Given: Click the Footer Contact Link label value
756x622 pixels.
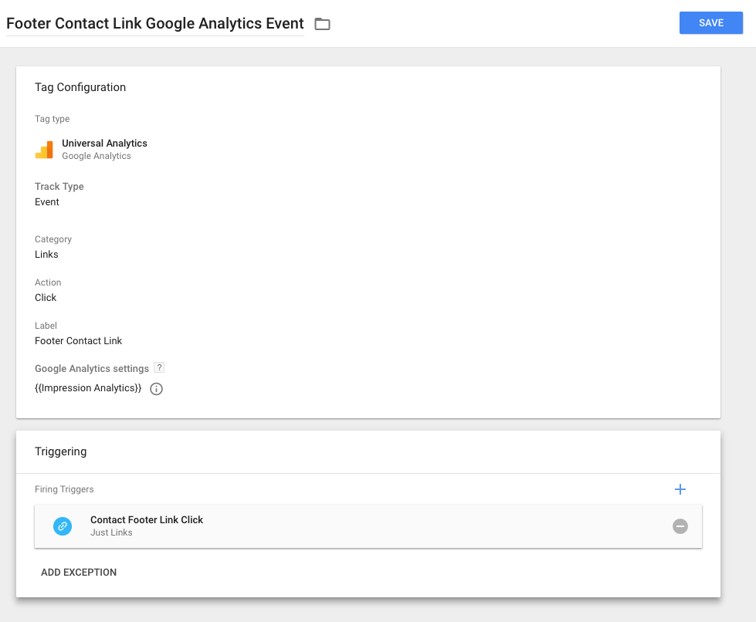Looking at the screenshot, I should point(78,341).
